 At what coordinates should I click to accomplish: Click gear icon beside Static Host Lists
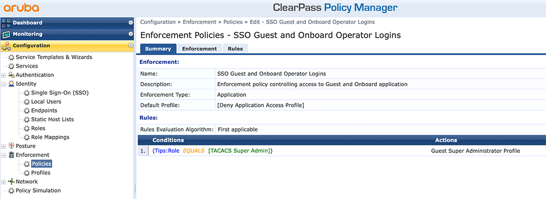(x=27, y=120)
